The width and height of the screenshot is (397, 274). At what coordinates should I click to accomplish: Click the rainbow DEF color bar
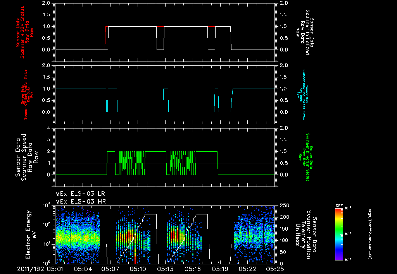pyautogui.click(x=339, y=234)
